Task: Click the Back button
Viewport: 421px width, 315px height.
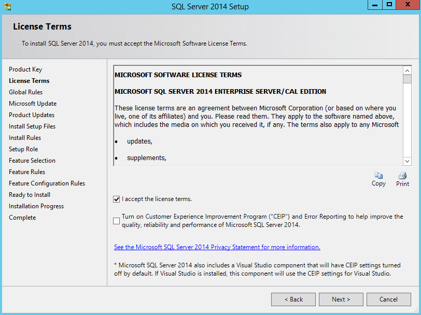Action: pos(293,299)
